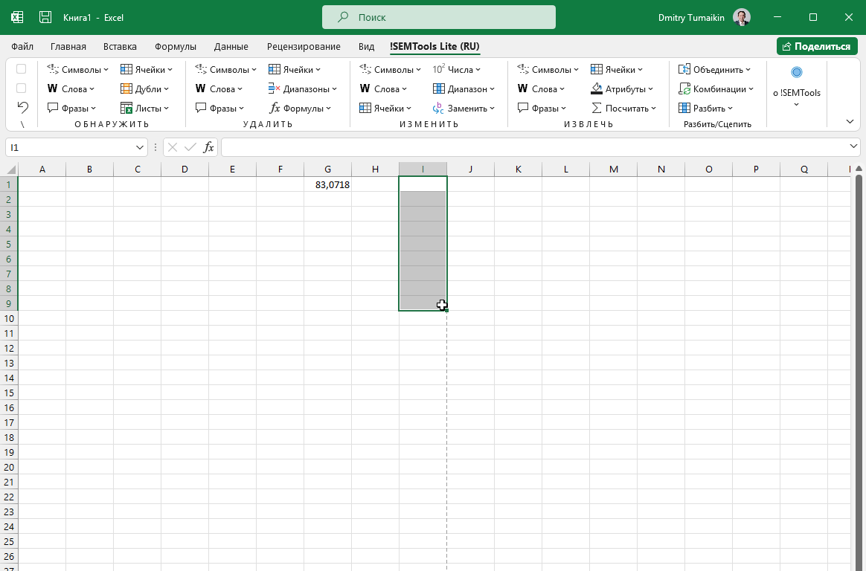Open the Detect Символы (symbols) menu
This screenshot has height=571, width=866.
(78, 69)
